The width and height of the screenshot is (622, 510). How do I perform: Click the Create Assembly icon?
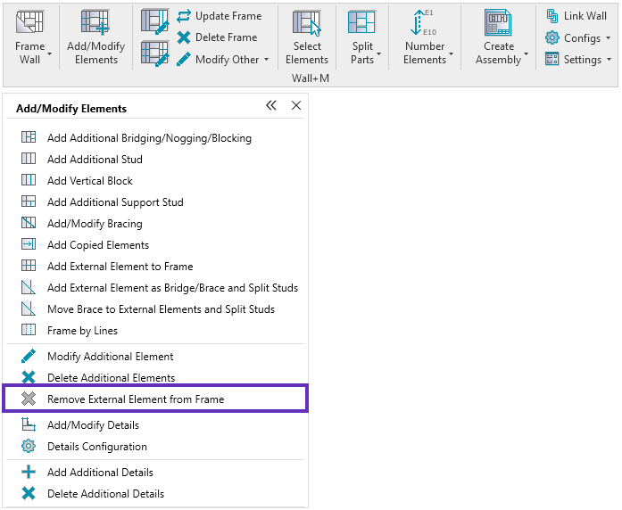pyautogui.click(x=498, y=24)
